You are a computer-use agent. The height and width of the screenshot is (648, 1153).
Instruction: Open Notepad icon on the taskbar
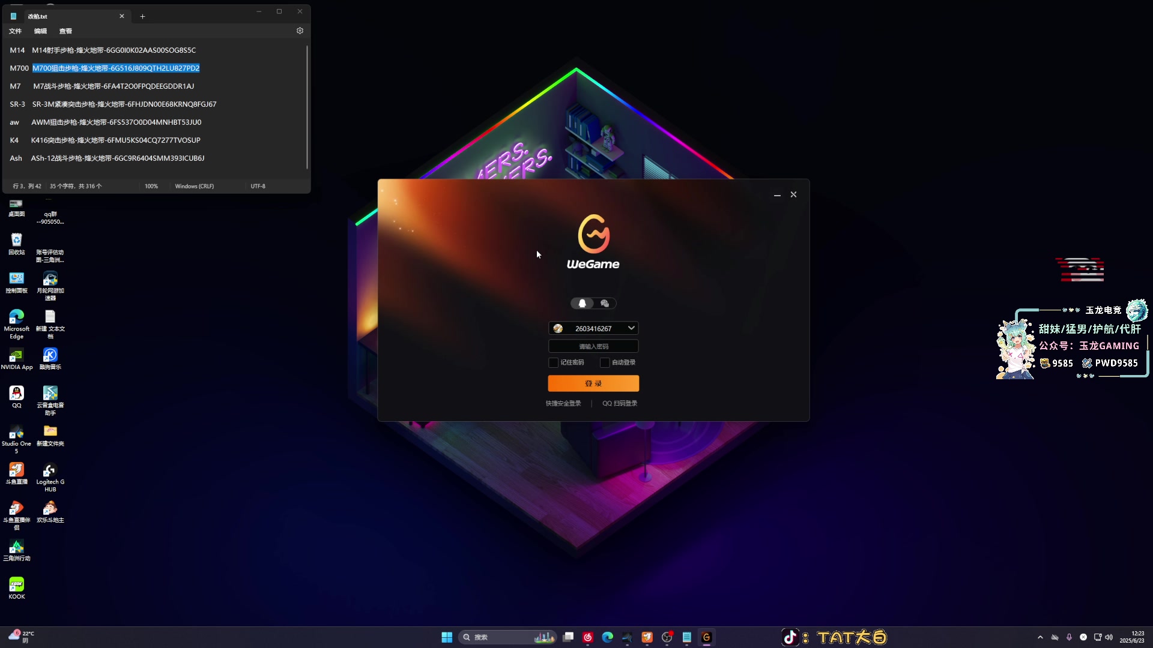point(687,637)
